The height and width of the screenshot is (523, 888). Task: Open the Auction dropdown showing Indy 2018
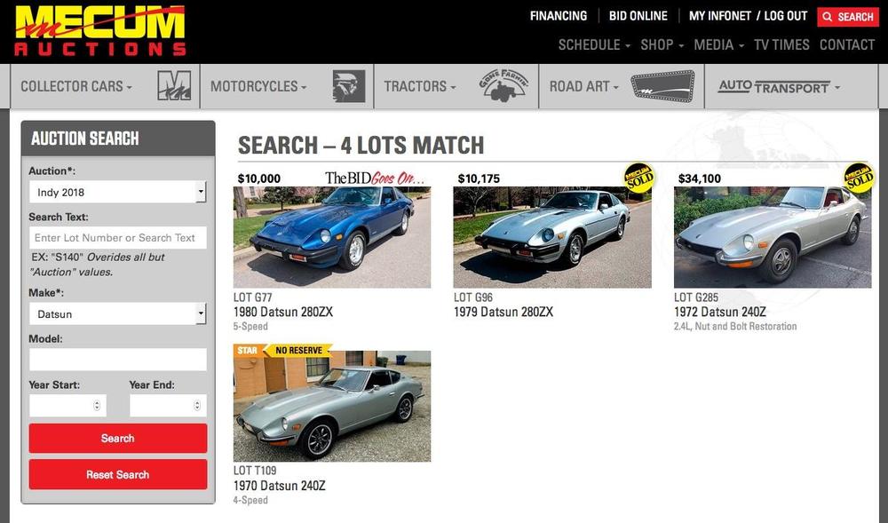point(118,192)
